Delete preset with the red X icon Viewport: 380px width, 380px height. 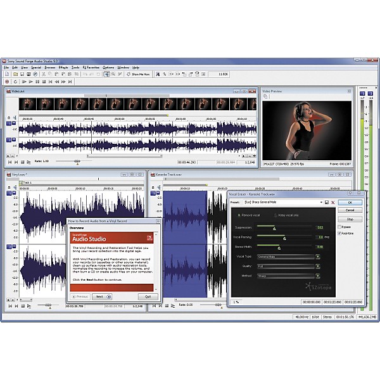point(333,203)
